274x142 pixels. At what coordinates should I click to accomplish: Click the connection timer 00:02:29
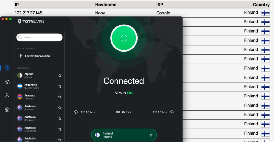124,112
